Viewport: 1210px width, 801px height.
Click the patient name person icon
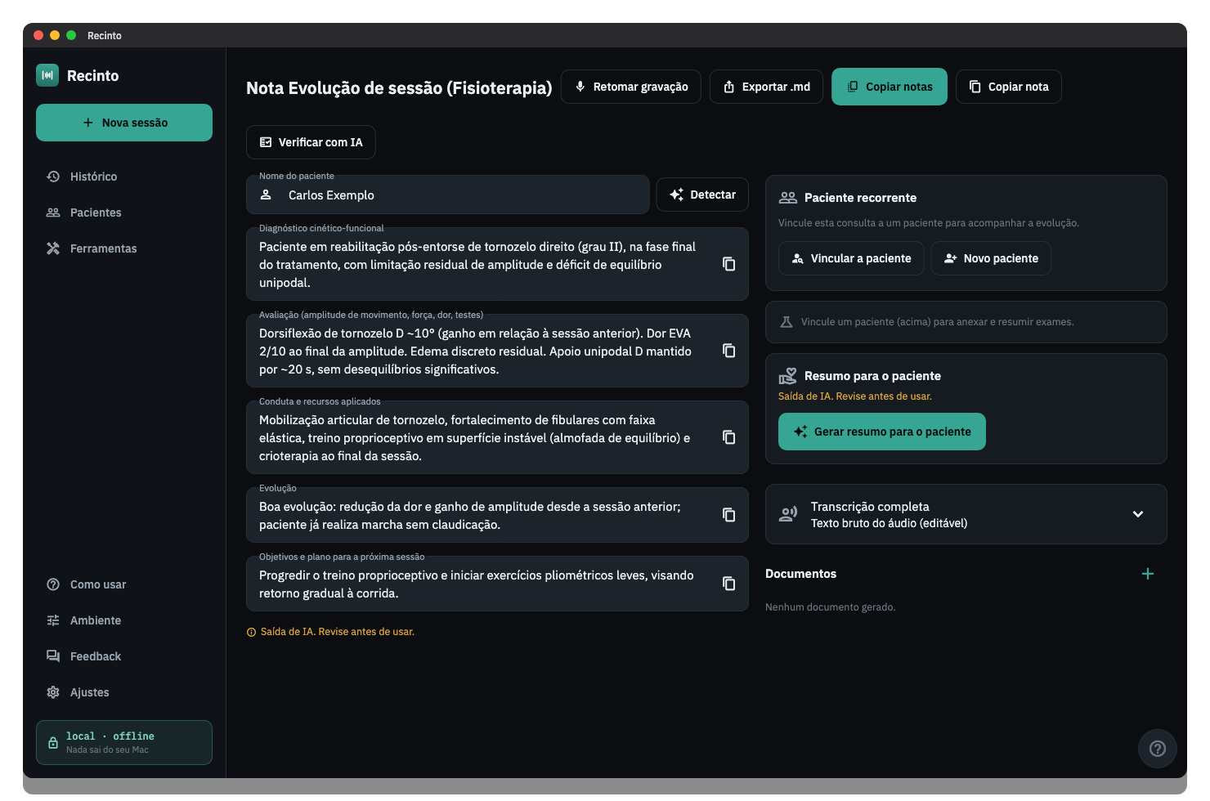click(x=266, y=195)
